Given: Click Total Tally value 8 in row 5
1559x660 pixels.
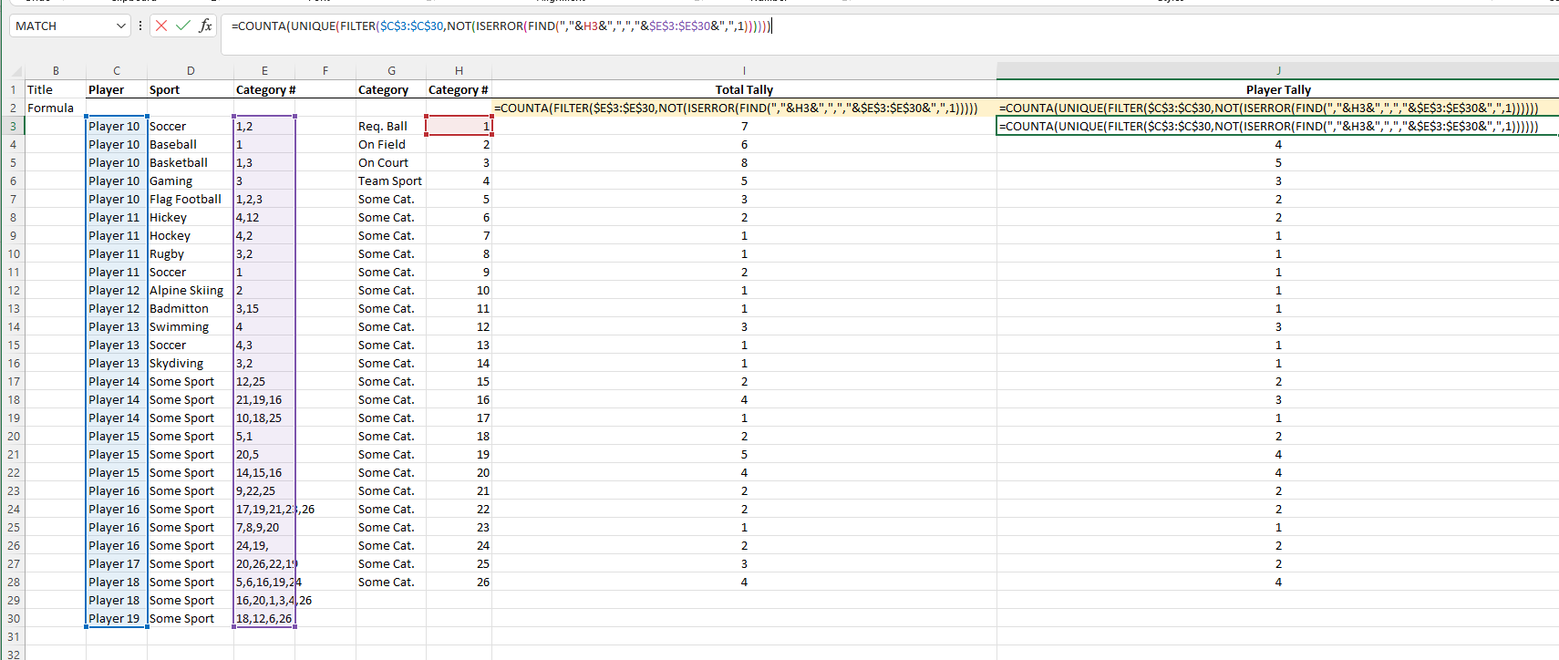Looking at the screenshot, I should point(744,162).
